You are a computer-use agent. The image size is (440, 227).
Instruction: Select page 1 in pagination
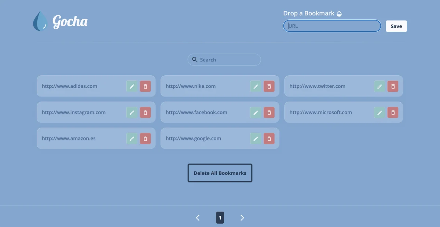(x=220, y=217)
